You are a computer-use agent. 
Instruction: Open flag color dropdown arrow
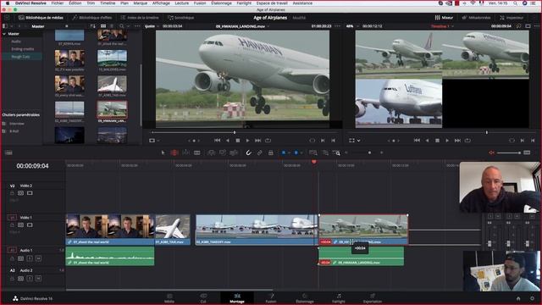(x=289, y=152)
